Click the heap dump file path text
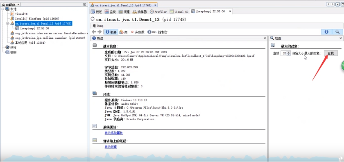Screen dimensions: 344x162 [185, 56]
